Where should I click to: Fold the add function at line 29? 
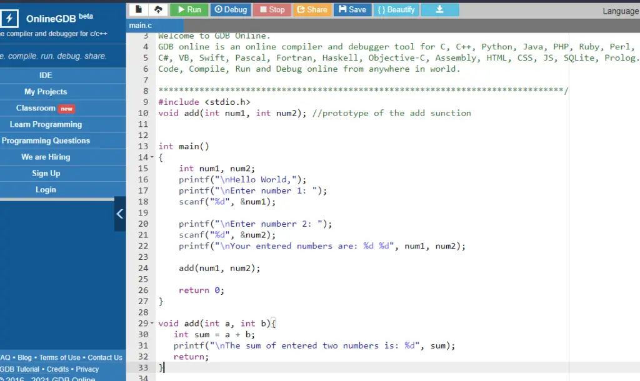152,324
